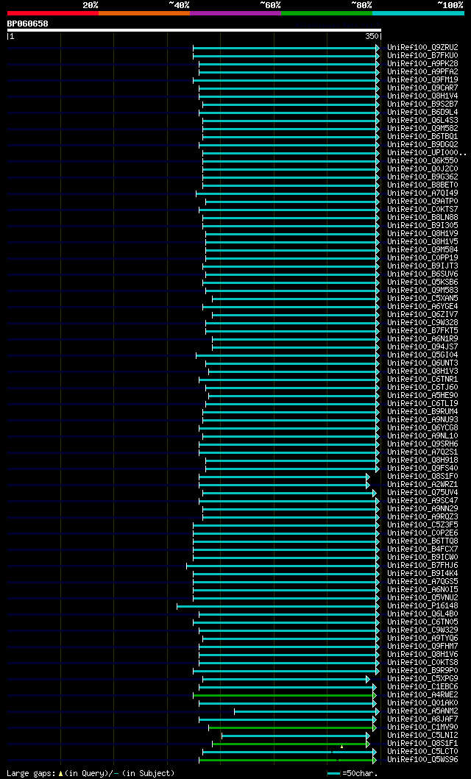Select the UniRef100_B9I305 label
This screenshot has height=779, width=471.
click(x=423, y=226)
